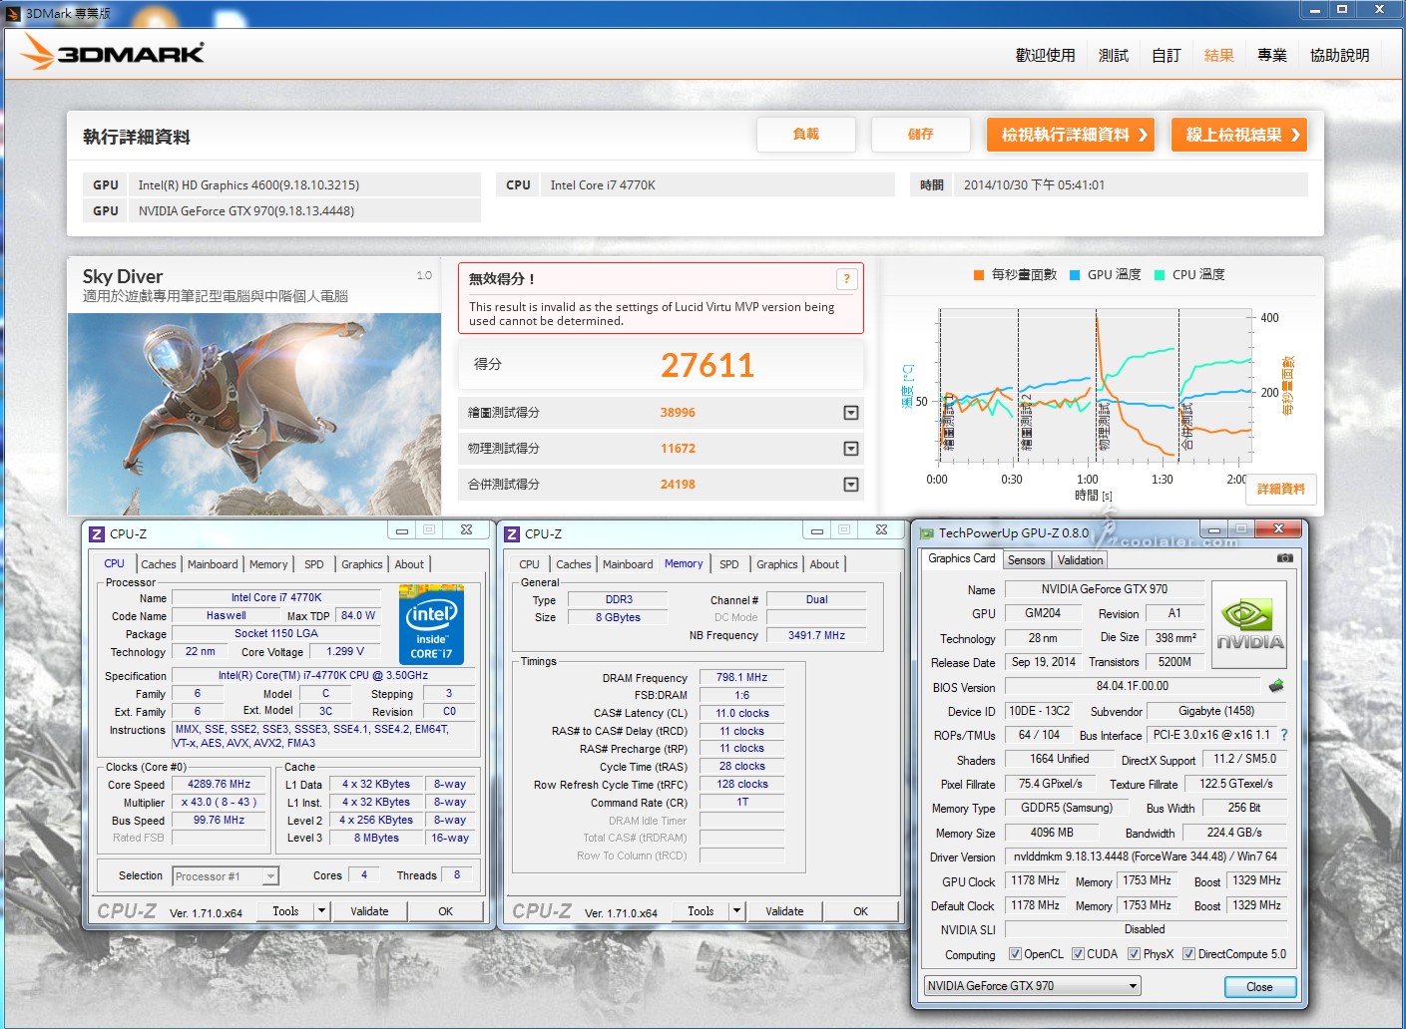Click the 線上檢視結果 view online button
This screenshot has height=1029, width=1406.
click(x=1239, y=135)
